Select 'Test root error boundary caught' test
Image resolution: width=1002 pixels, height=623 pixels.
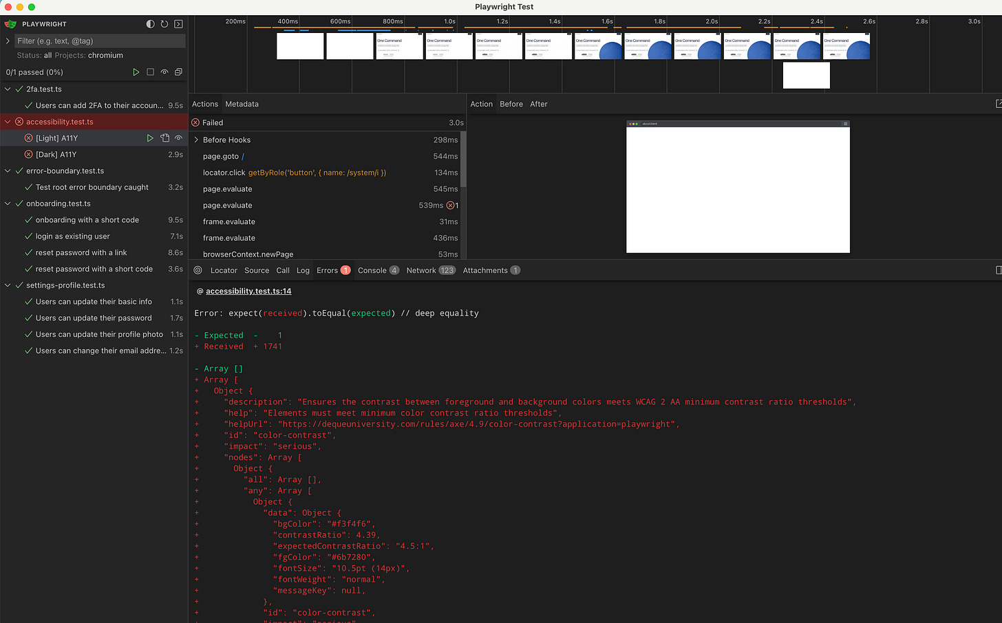[x=94, y=187]
